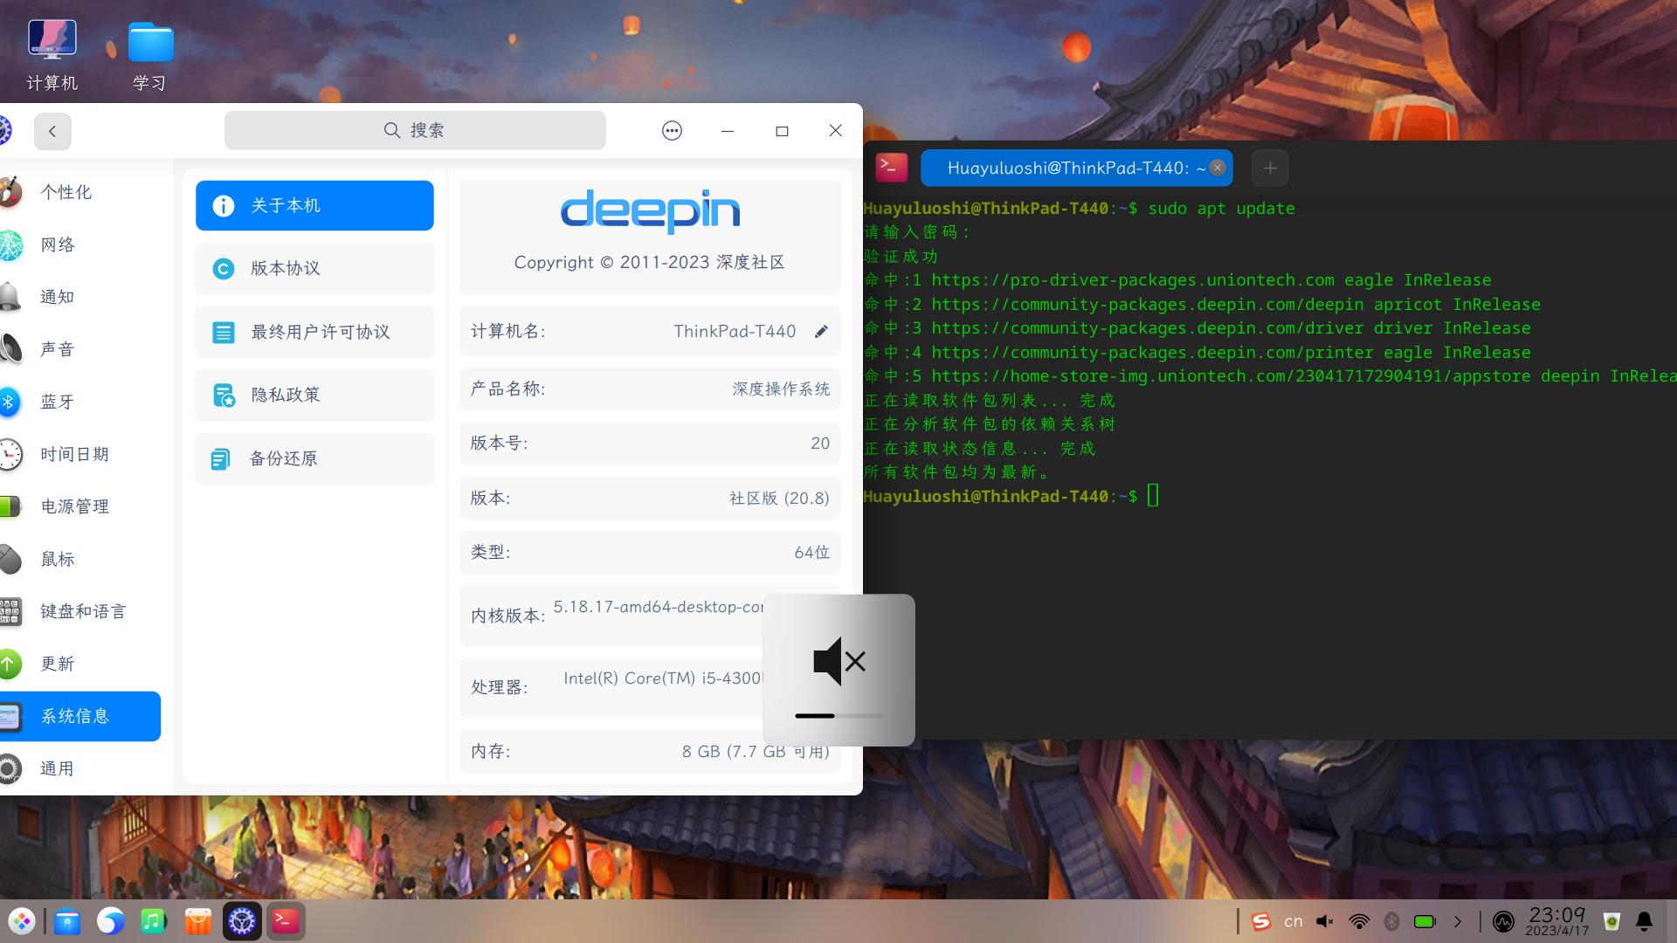The height and width of the screenshot is (943, 1677).
Task: Toggle the muted volume tray icon
Action: coord(1325,921)
